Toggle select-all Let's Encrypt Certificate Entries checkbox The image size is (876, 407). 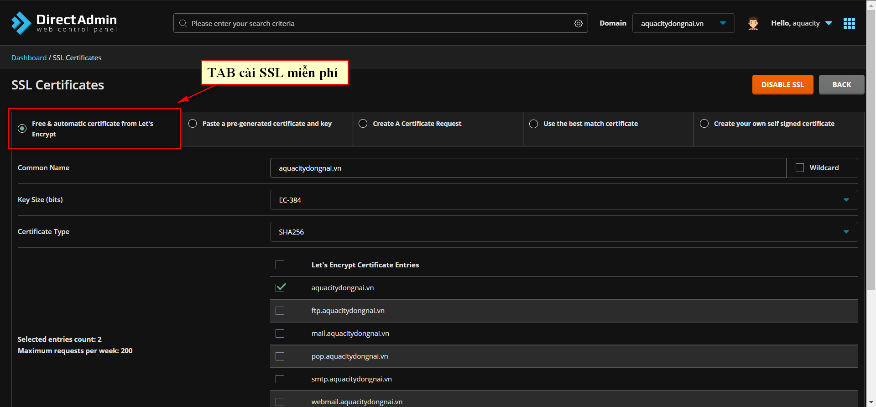280,265
